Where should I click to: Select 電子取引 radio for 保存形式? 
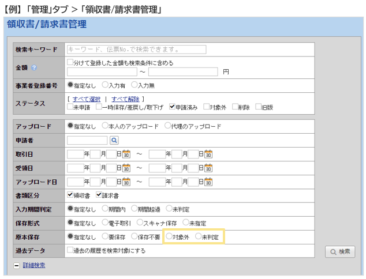105,223
